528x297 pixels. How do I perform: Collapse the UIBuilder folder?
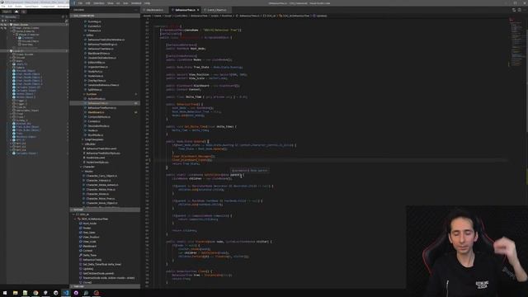click(x=90, y=144)
